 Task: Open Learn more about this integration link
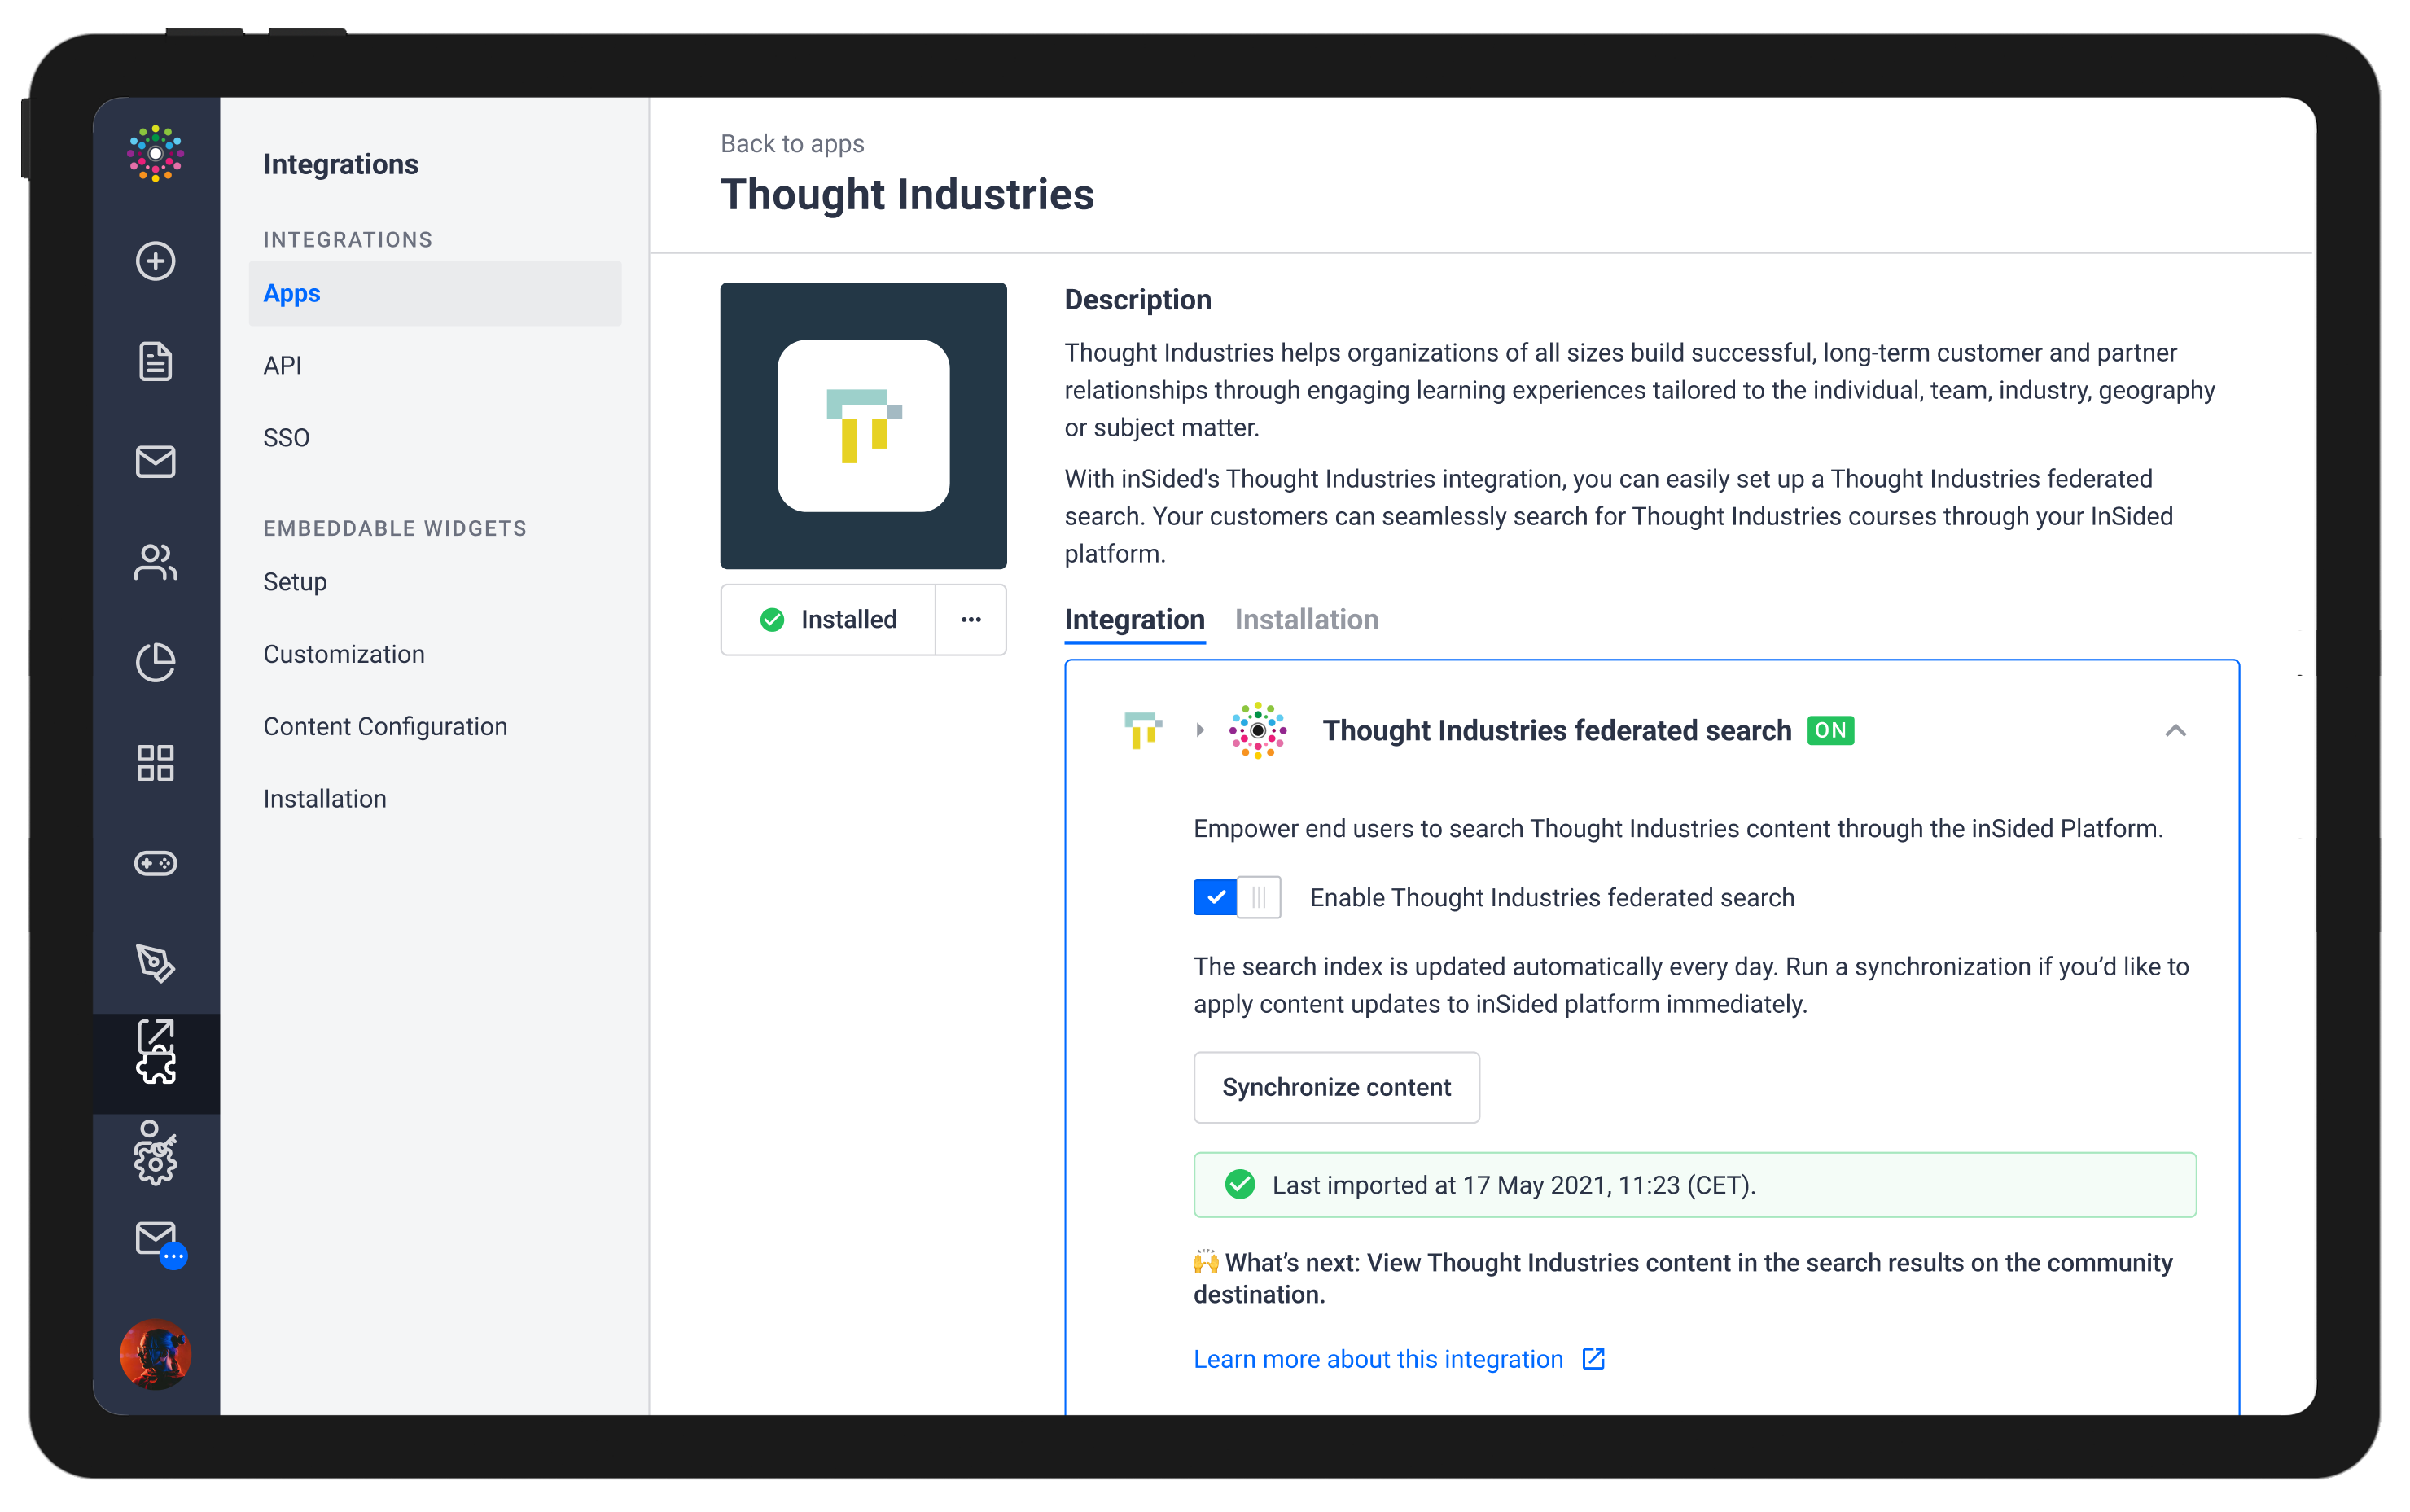[x=1378, y=1358]
